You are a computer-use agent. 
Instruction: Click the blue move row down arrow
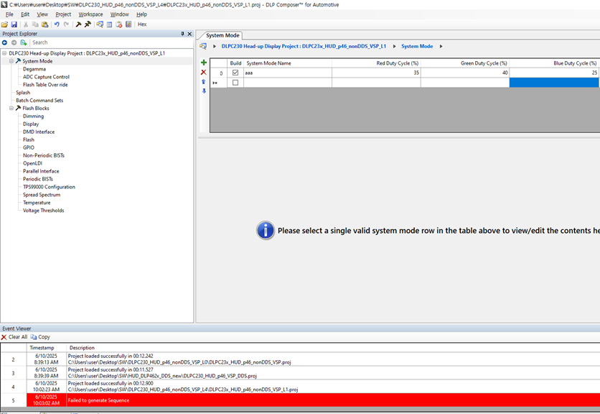(x=204, y=91)
